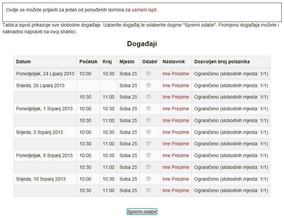Open Ime Prezime link in Srijeda, 26 Lipanj row

[176, 85]
